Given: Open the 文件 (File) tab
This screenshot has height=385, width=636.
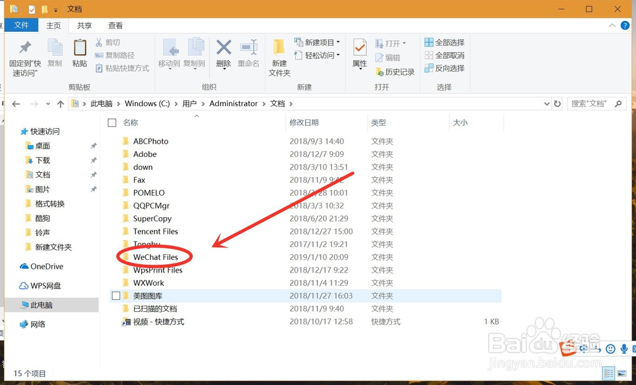Looking at the screenshot, I should point(22,25).
